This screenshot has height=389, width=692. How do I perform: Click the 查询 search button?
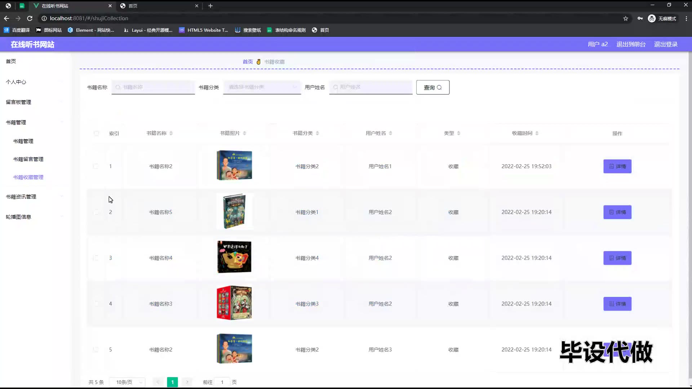coord(433,88)
